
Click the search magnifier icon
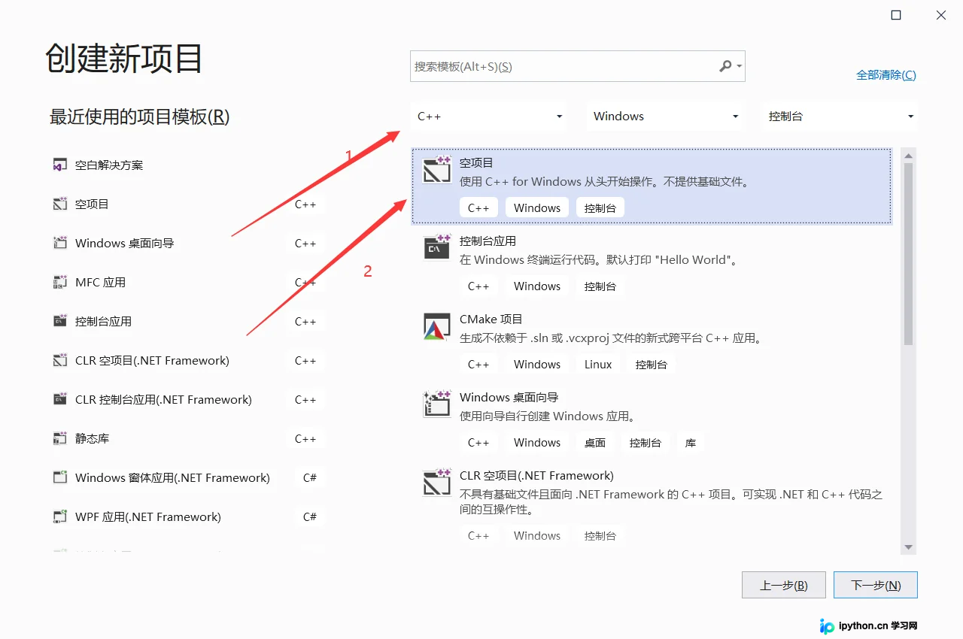coord(725,66)
